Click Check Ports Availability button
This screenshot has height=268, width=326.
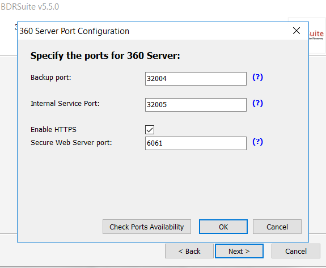147,227
